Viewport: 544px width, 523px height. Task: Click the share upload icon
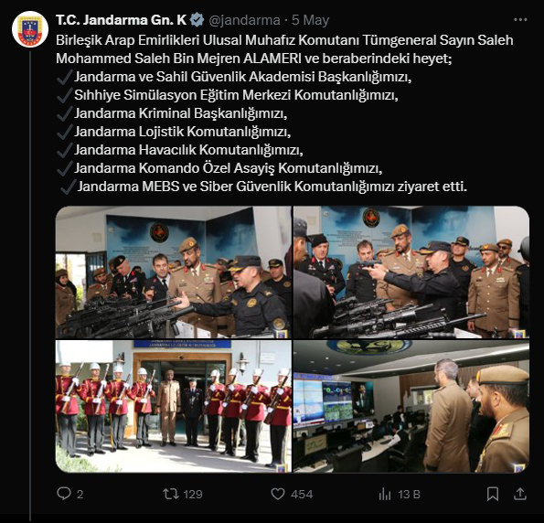[519, 494]
